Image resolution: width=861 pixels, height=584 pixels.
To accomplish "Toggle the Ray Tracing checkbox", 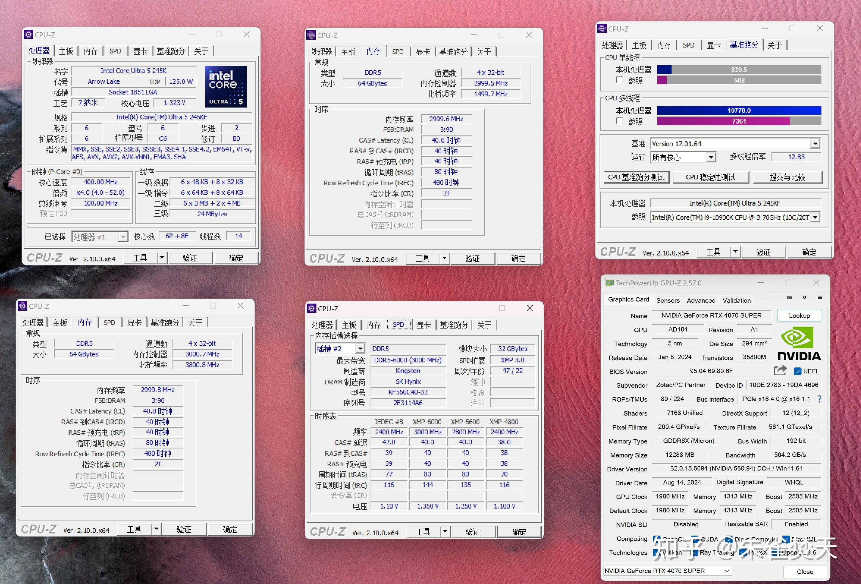I will point(694,552).
